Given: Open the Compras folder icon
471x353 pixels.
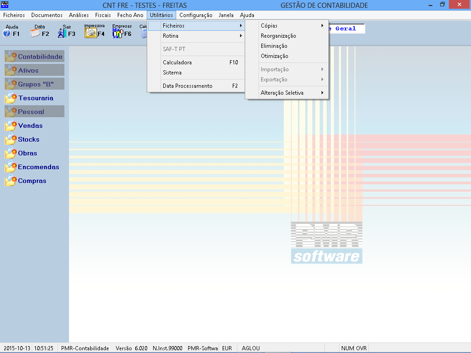Looking at the screenshot, I should point(11,180).
